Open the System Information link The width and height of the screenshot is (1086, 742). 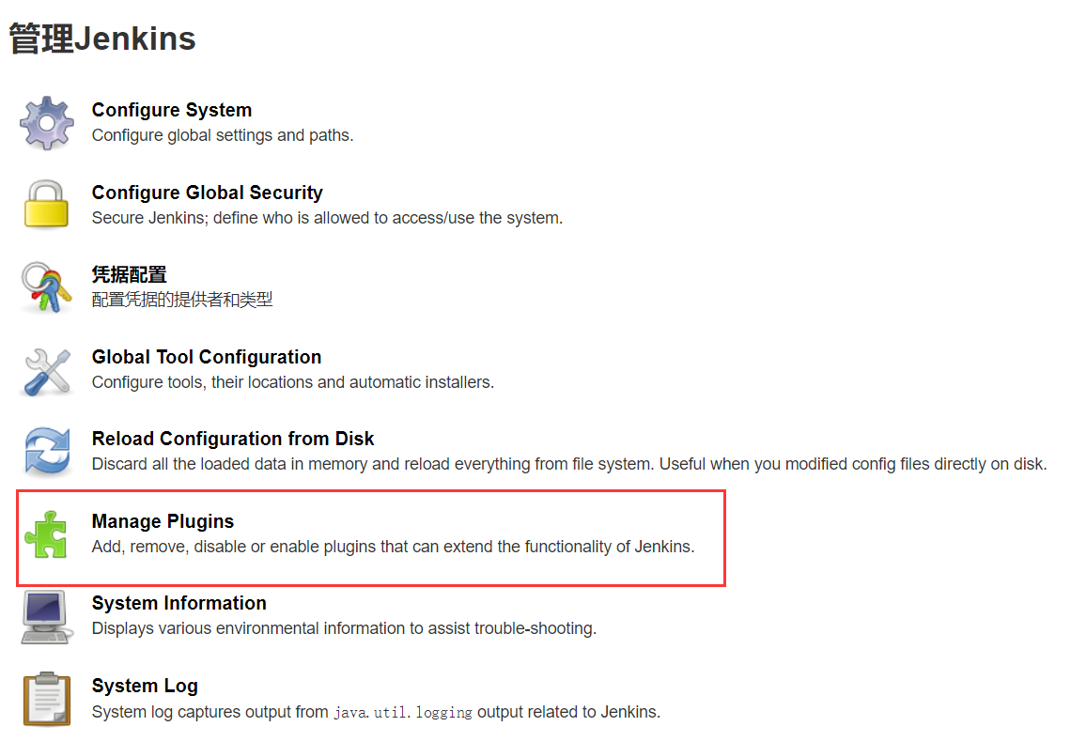(x=178, y=603)
